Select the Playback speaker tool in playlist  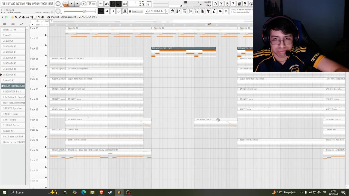43,17
